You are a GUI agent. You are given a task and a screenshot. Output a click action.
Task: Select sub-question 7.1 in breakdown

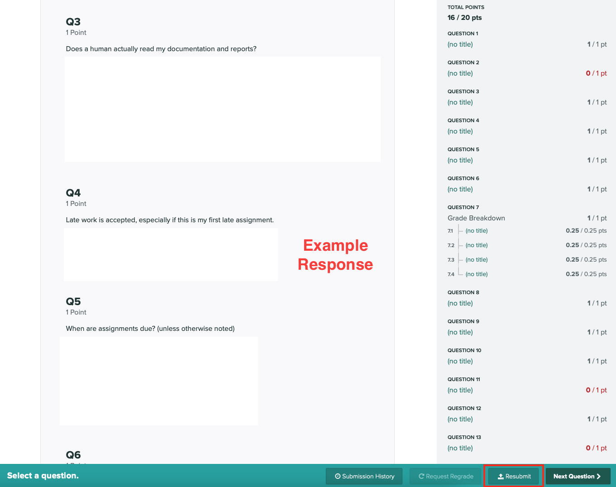[x=477, y=231]
